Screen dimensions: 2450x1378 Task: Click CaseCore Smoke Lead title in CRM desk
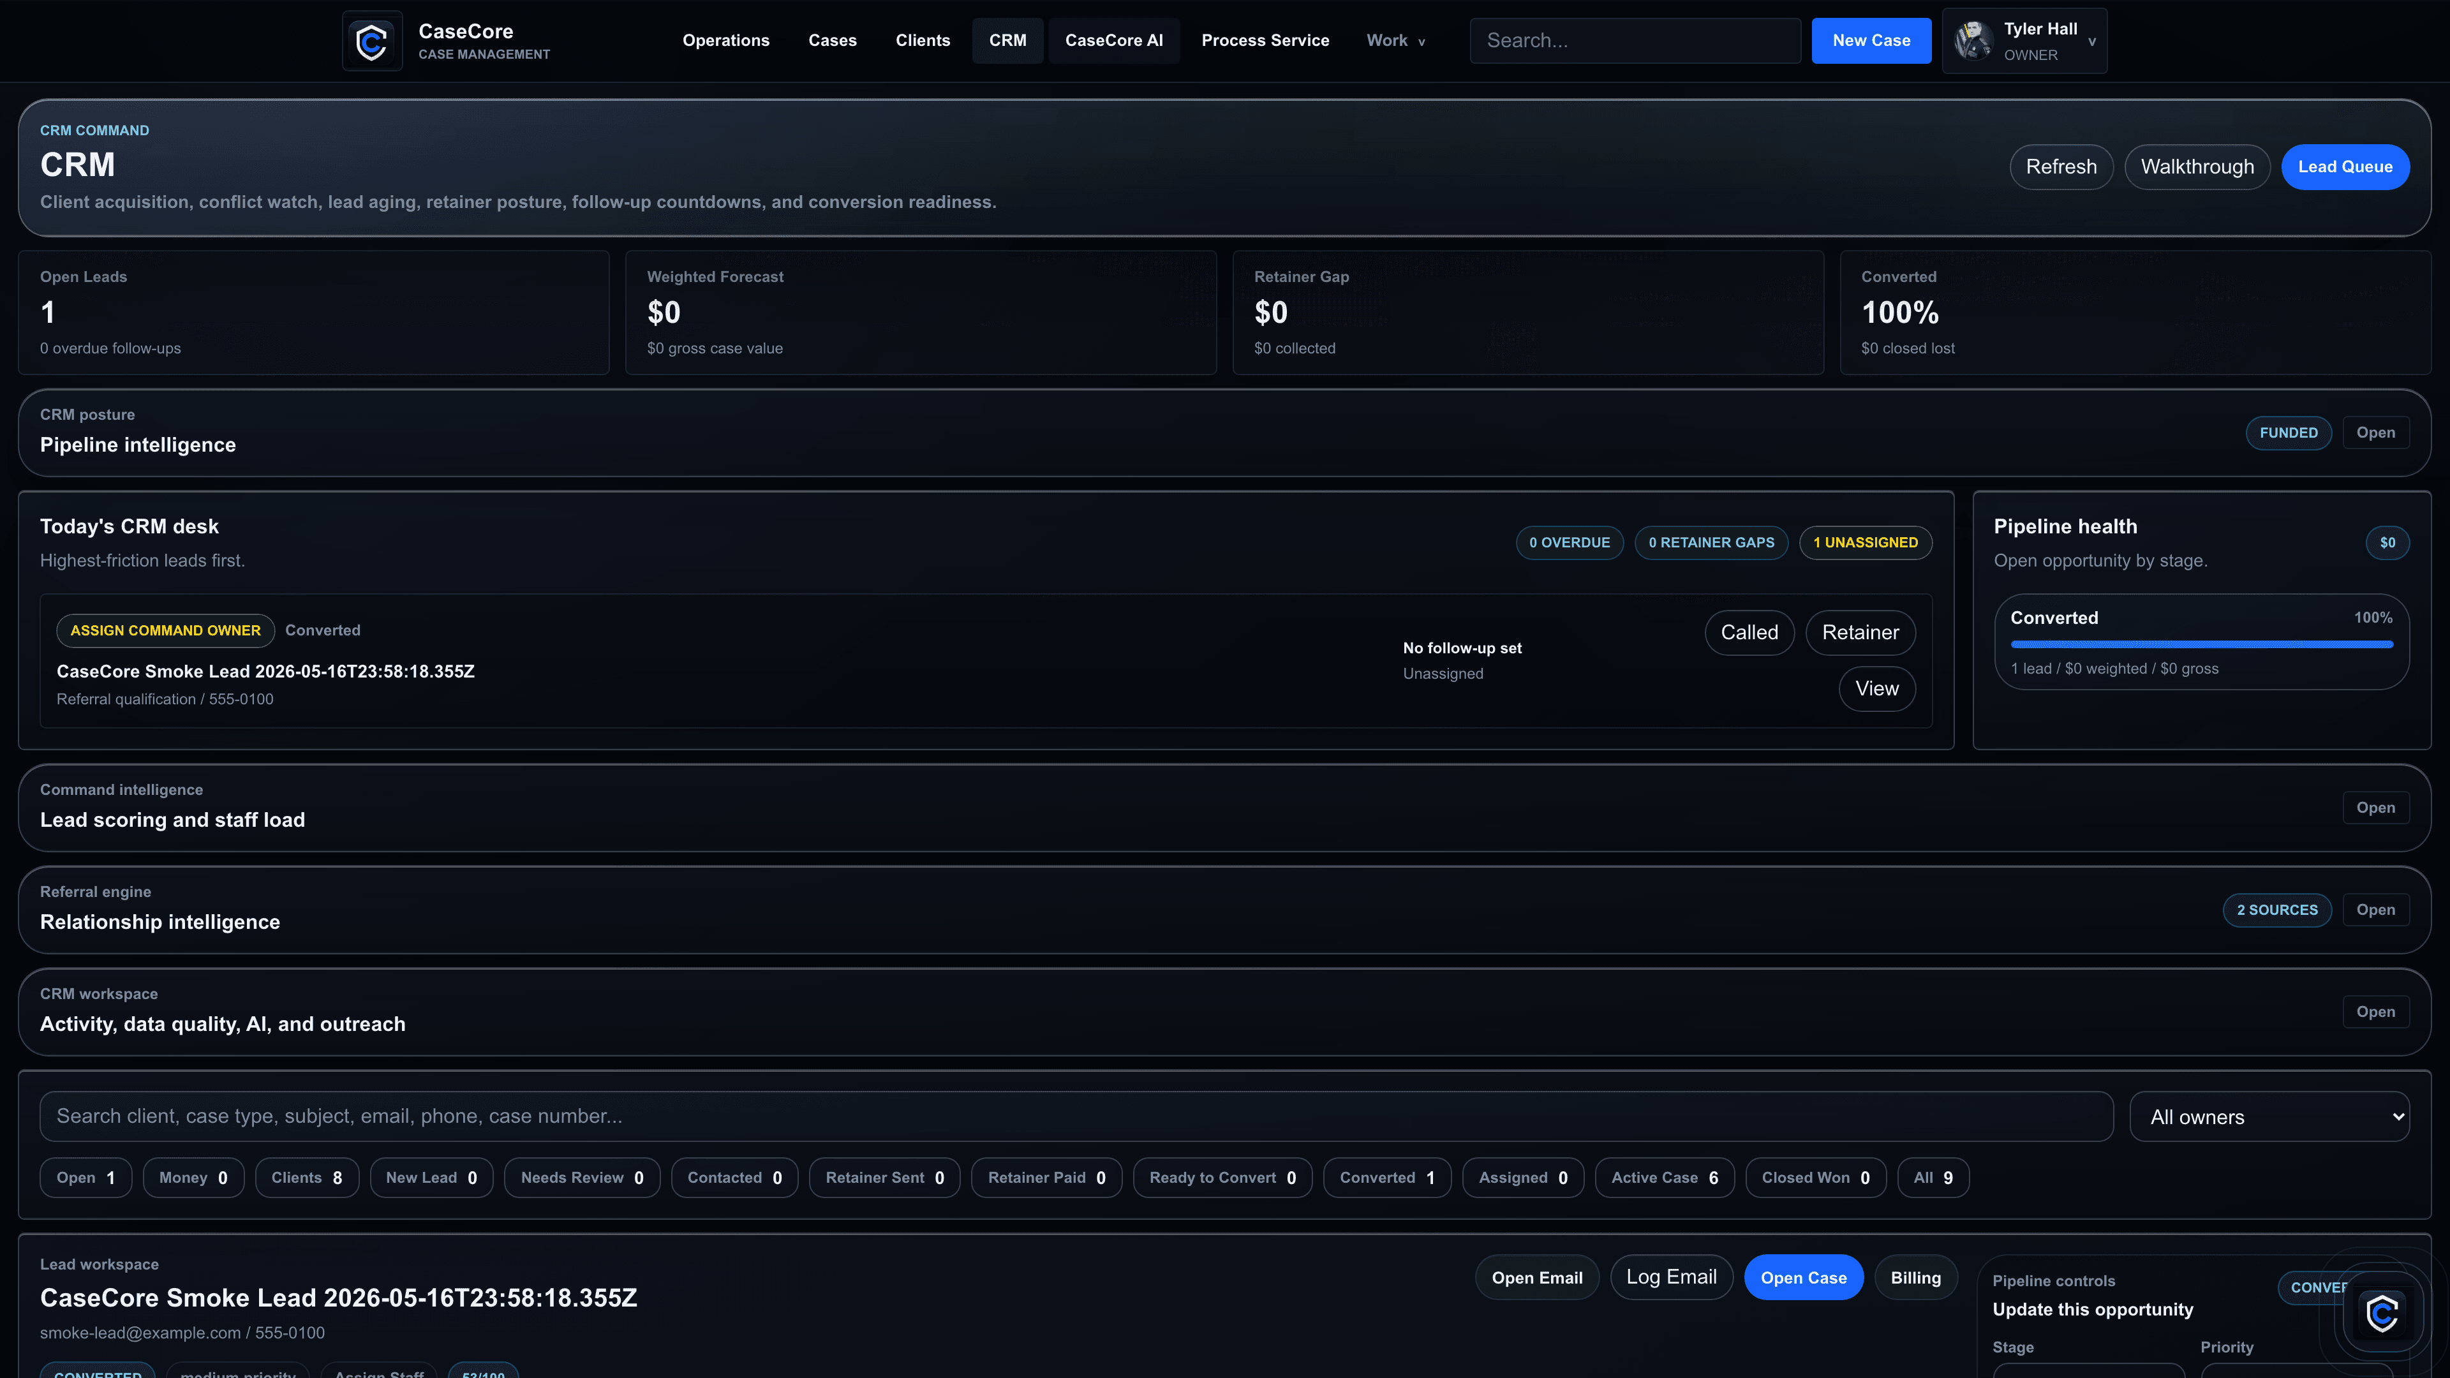(x=265, y=671)
